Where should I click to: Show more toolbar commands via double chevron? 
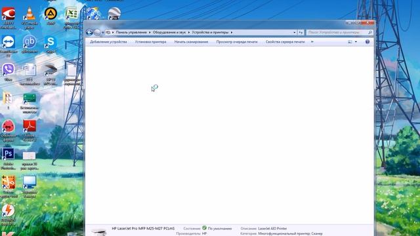pyautogui.click(x=312, y=42)
